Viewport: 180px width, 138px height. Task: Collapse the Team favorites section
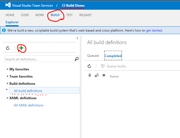point(7,76)
